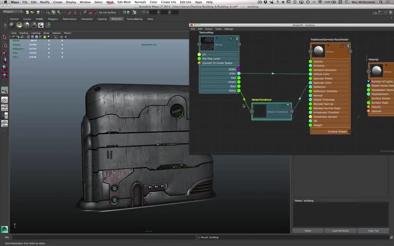Screen dimensions: 394x246
Task: Click the TextureMap node preview thumbnail
Action: 207,43
